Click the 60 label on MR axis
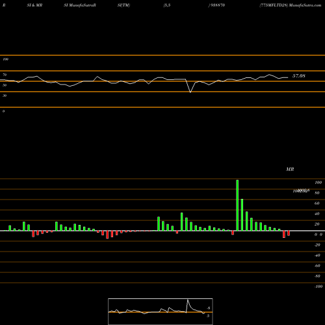 point(317,203)
